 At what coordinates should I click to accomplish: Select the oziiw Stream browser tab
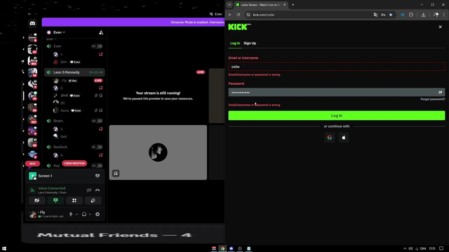pyautogui.click(x=261, y=5)
